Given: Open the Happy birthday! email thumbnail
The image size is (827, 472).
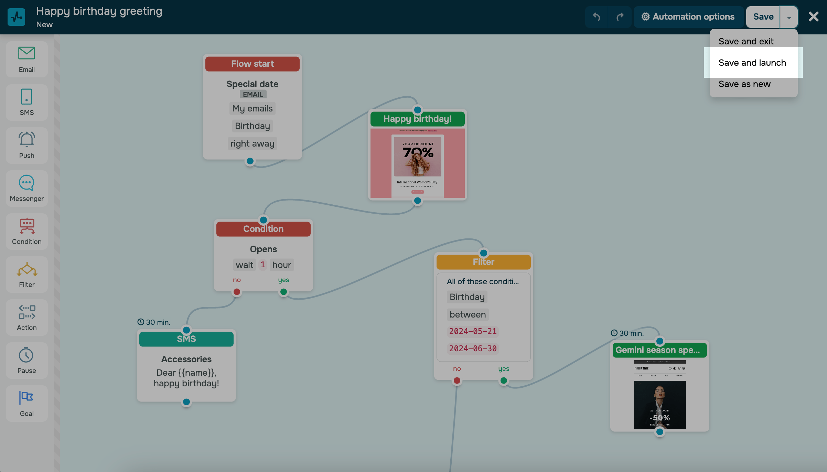Looking at the screenshot, I should (x=417, y=163).
